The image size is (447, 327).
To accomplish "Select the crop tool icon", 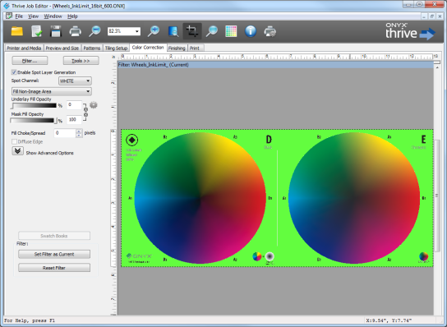I will (192, 31).
